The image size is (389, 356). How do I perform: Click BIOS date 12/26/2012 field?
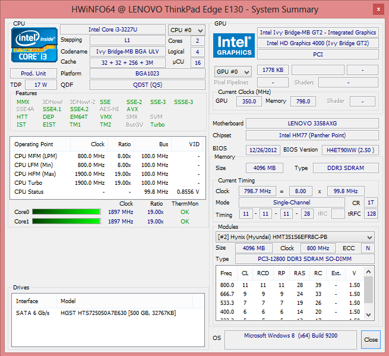pyautogui.click(x=263, y=150)
